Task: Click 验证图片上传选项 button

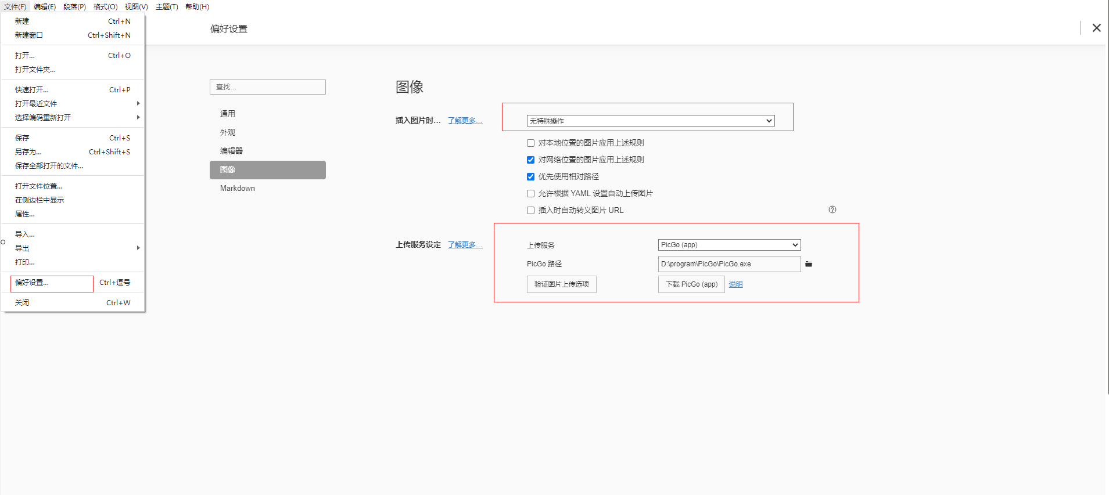Action: pos(562,284)
